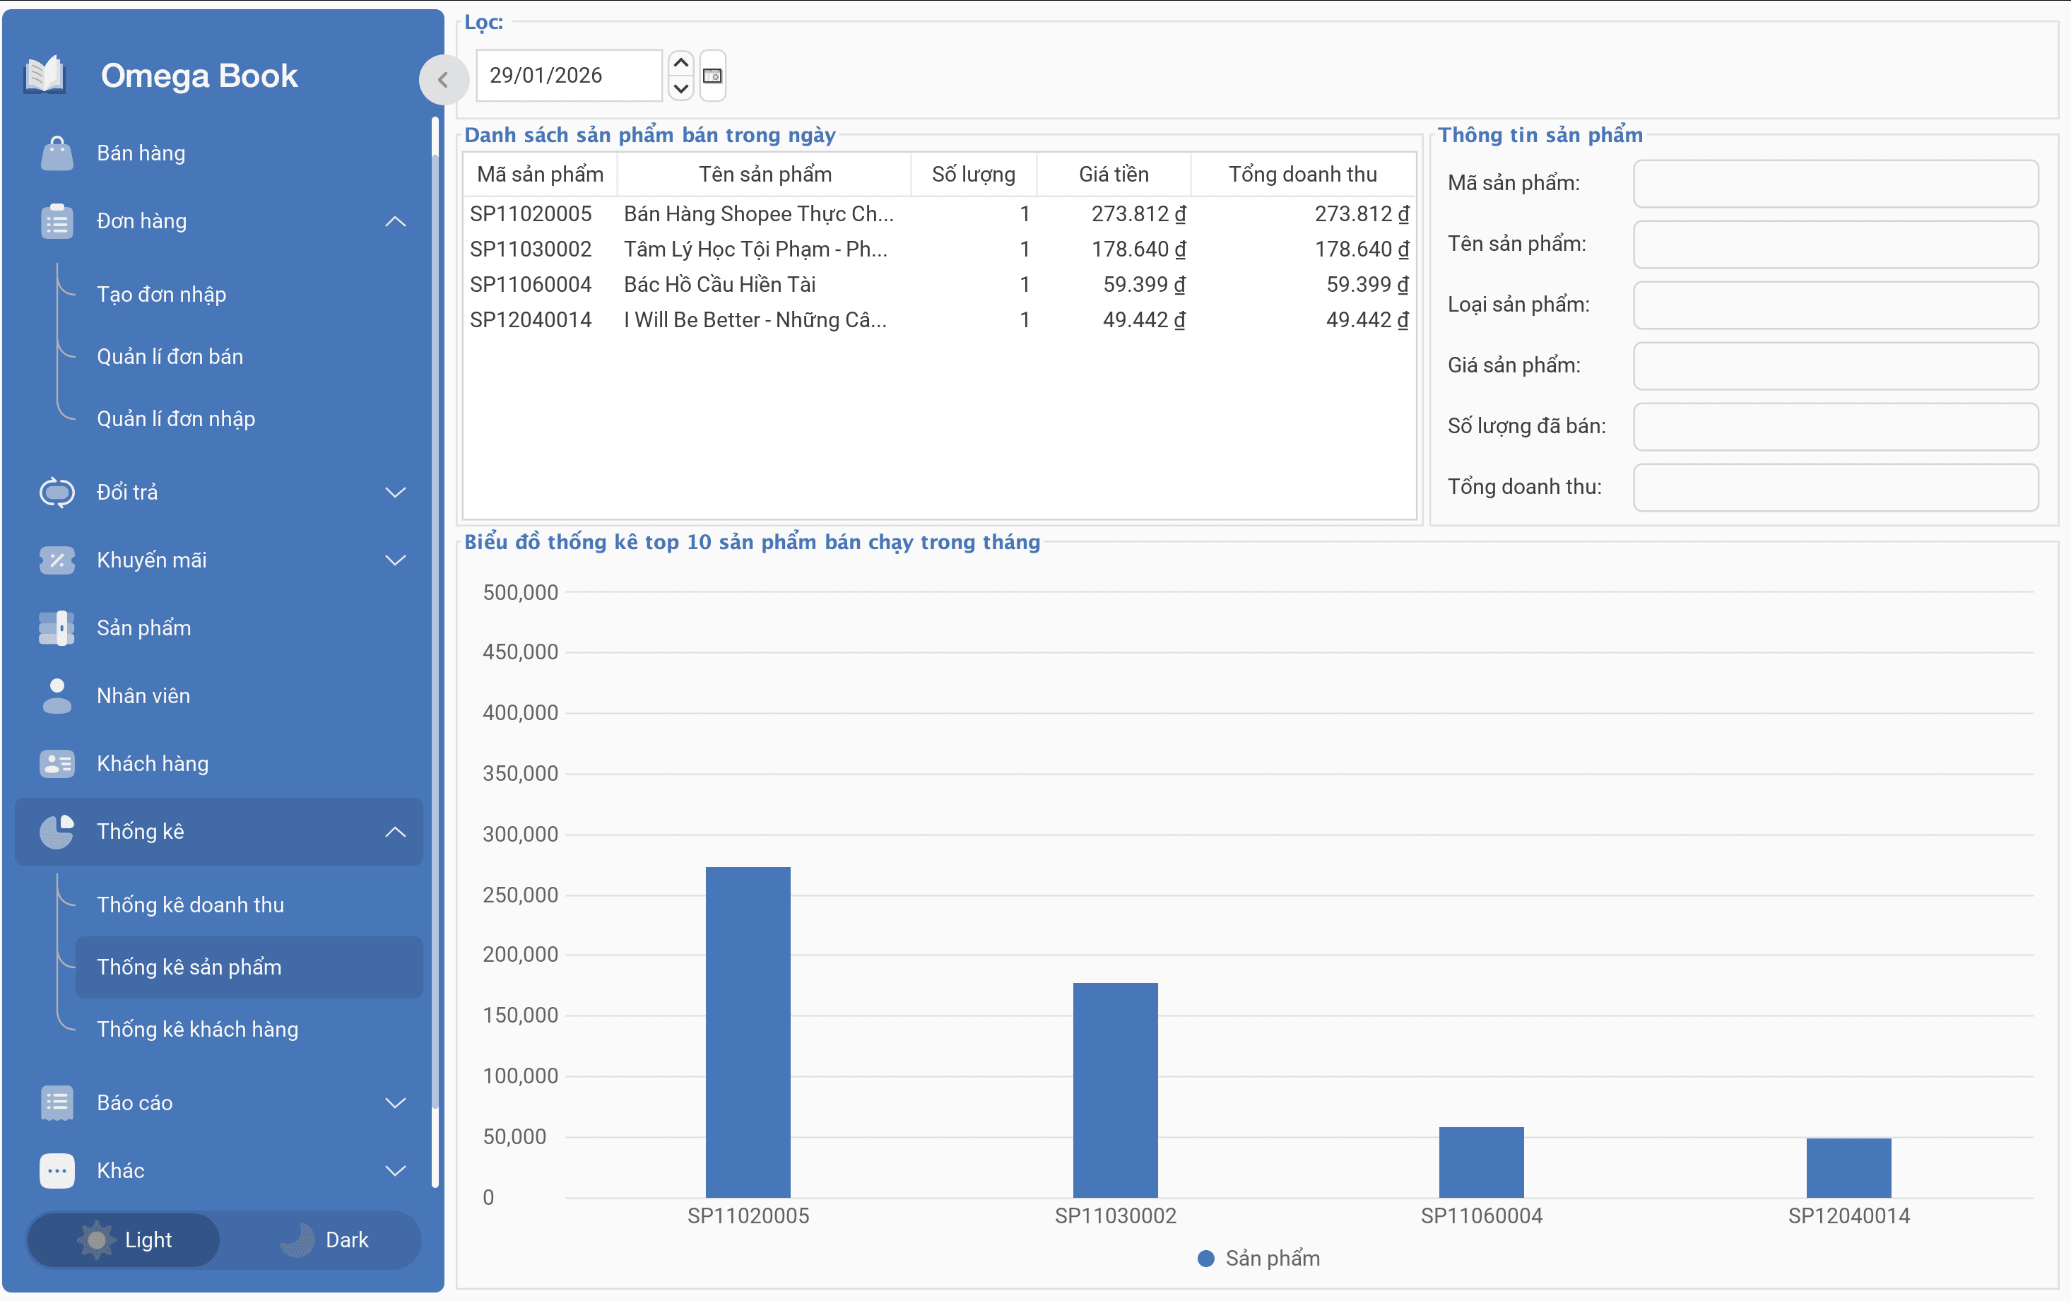This screenshot has width=2071, height=1301.
Task: Click the Khuyến mãi discount icon
Action: (57, 560)
